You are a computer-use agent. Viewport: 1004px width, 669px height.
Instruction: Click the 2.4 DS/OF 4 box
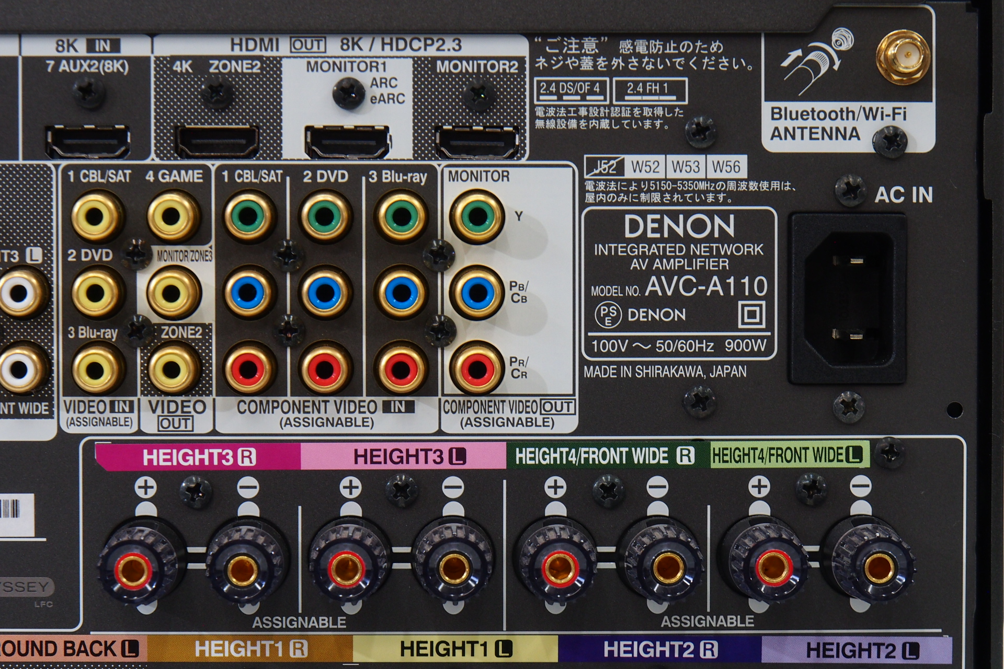click(x=572, y=90)
